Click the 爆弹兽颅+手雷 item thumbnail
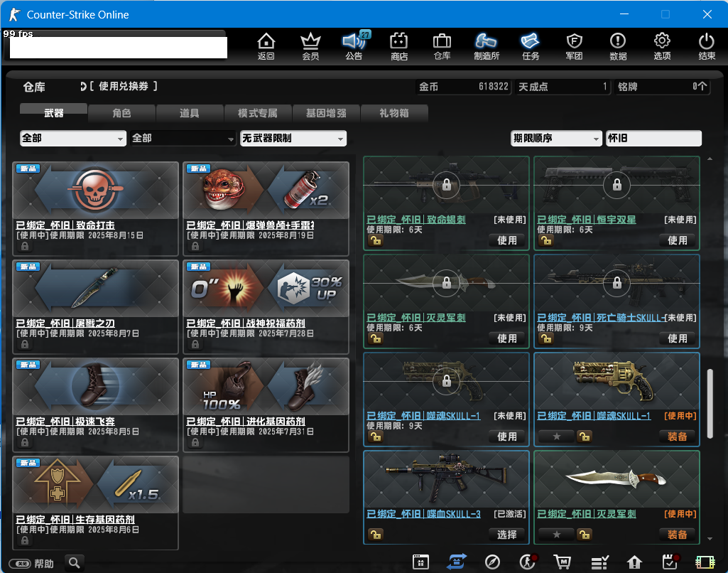 [x=266, y=191]
